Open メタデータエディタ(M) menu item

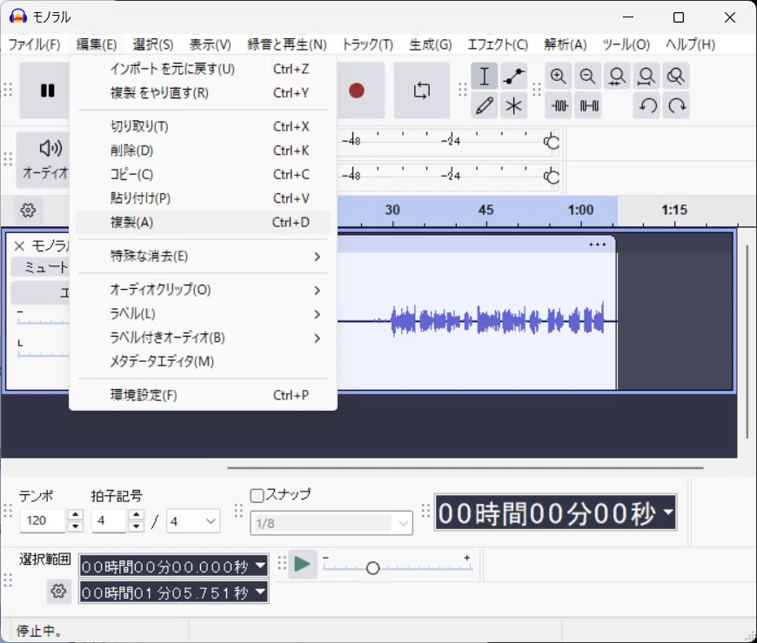(x=203, y=362)
